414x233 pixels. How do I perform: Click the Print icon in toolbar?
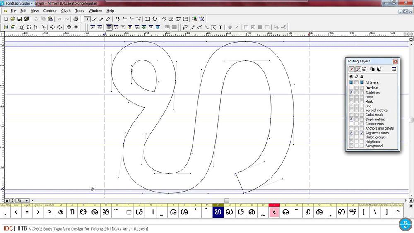tap(76, 19)
